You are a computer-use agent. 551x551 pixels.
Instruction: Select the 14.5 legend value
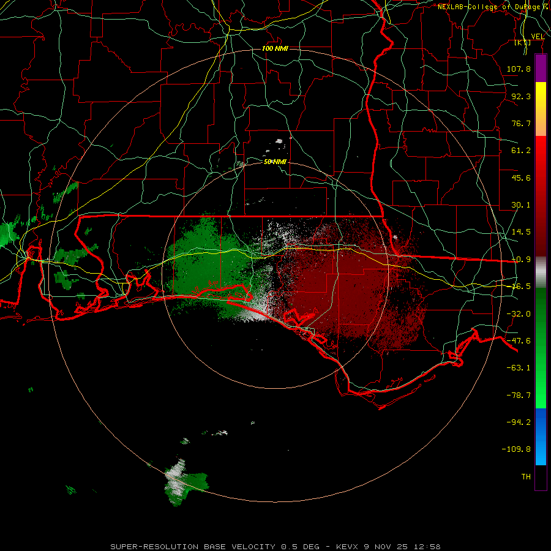pyautogui.click(x=521, y=232)
